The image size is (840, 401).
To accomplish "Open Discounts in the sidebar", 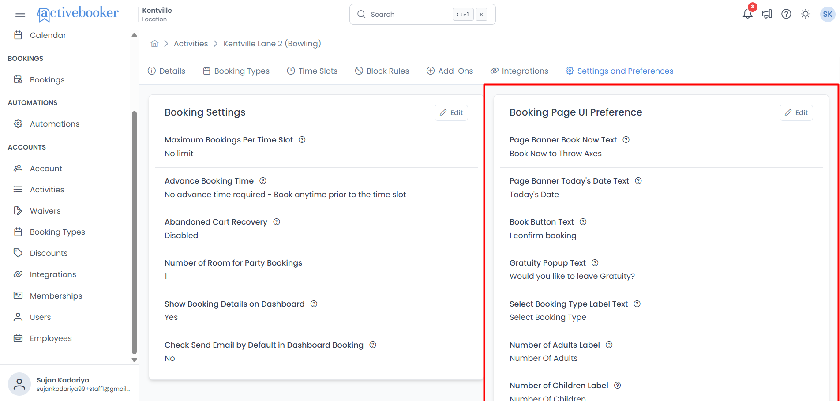I will (x=49, y=253).
